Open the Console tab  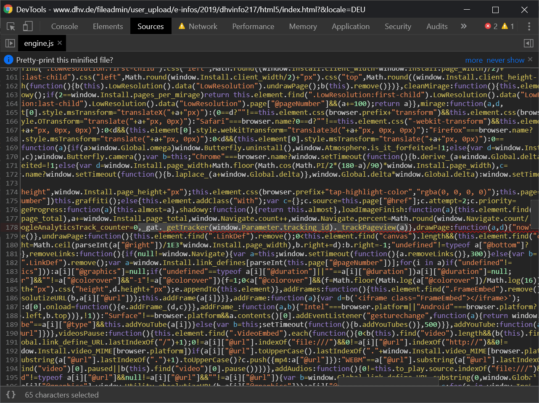[x=65, y=27]
